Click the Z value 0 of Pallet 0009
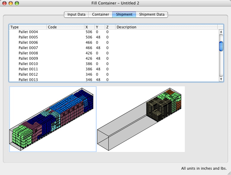 [x=108, y=58]
